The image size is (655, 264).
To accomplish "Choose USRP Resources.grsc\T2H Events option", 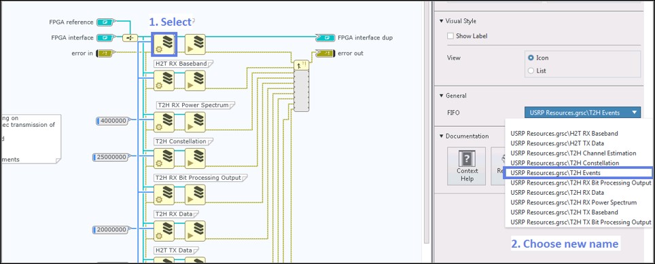I will (578, 172).
